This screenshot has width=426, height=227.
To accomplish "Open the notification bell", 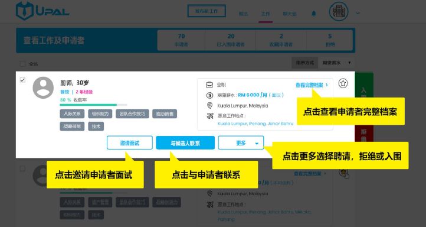I will tap(314, 14).
